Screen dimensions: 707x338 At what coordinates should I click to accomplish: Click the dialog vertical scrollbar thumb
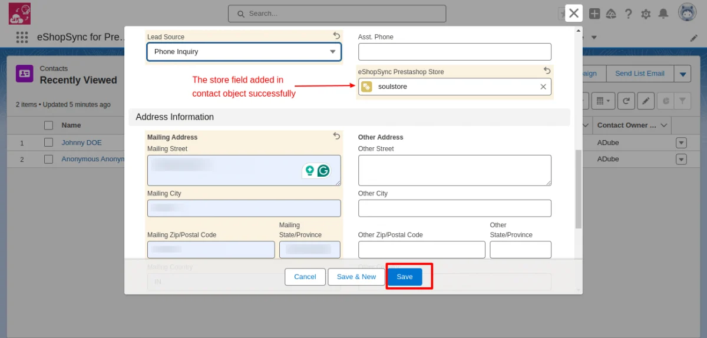point(579,188)
